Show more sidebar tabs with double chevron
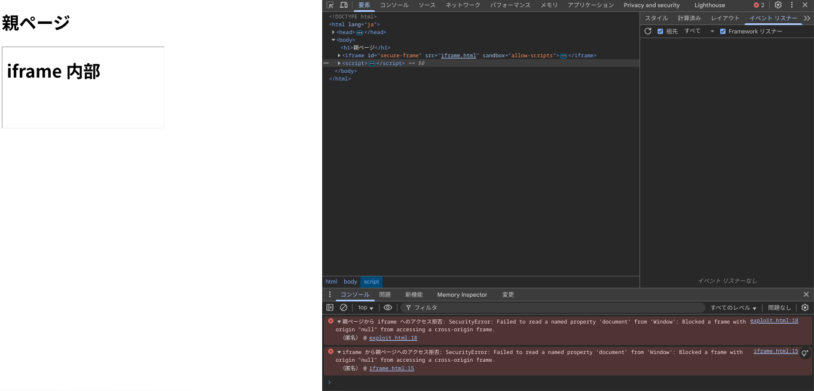Viewport: 814px width, 391px height. pyautogui.click(x=807, y=19)
